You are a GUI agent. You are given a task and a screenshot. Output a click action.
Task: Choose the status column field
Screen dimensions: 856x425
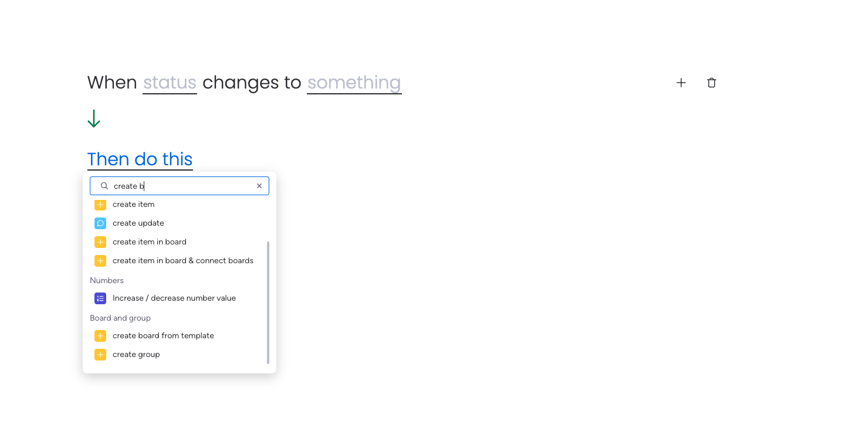click(x=170, y=83)
